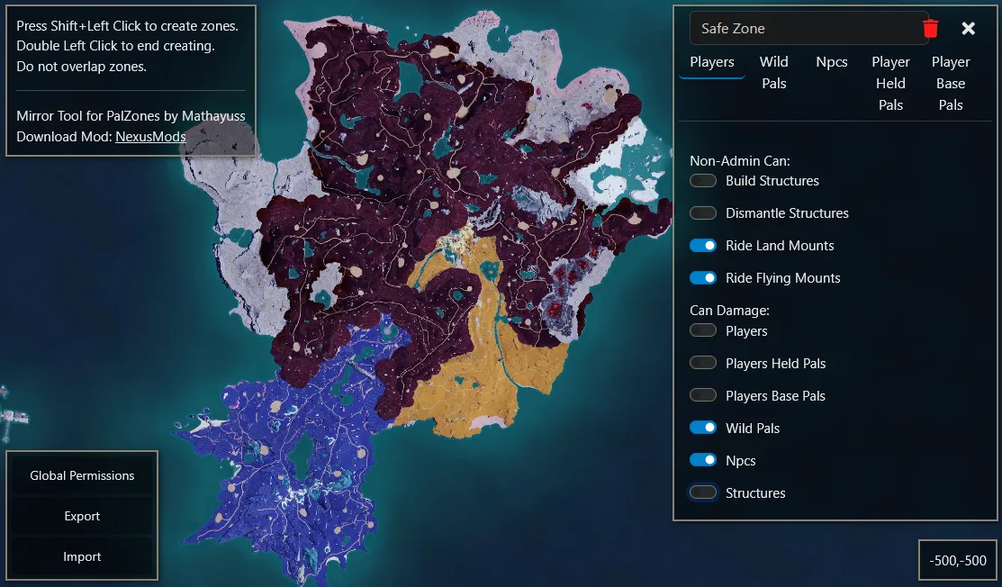Click the 'Non-Admin Can:' heading
The width and height of the screenshot is (1002, 587).
coord(739,161)
